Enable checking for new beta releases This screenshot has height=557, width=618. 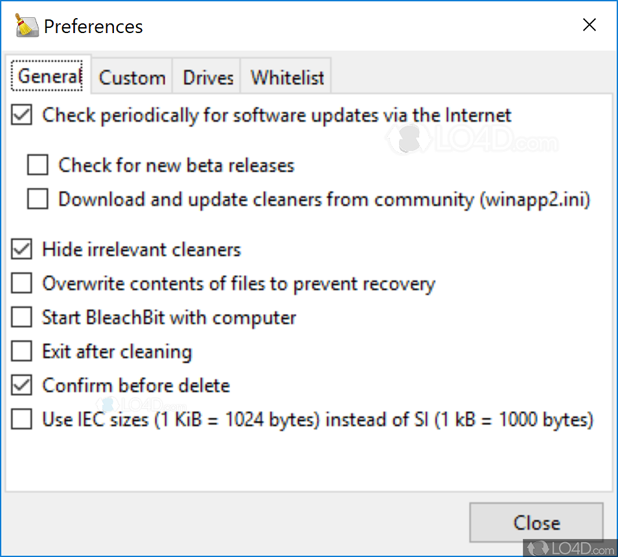37,165
